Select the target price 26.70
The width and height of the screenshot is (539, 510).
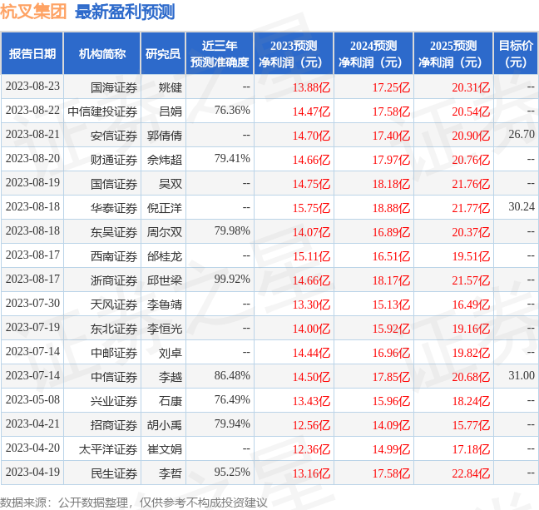pyautogui.click(x=522, y=134)
